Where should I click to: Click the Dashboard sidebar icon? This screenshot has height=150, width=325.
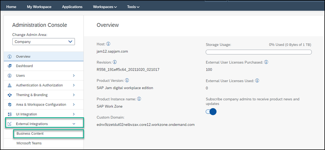pyautogui.click(x=9, y=66)
